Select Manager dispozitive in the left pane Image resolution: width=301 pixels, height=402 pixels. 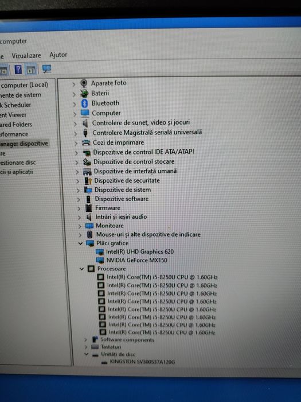pyautogui.click(x=24, y=144)
